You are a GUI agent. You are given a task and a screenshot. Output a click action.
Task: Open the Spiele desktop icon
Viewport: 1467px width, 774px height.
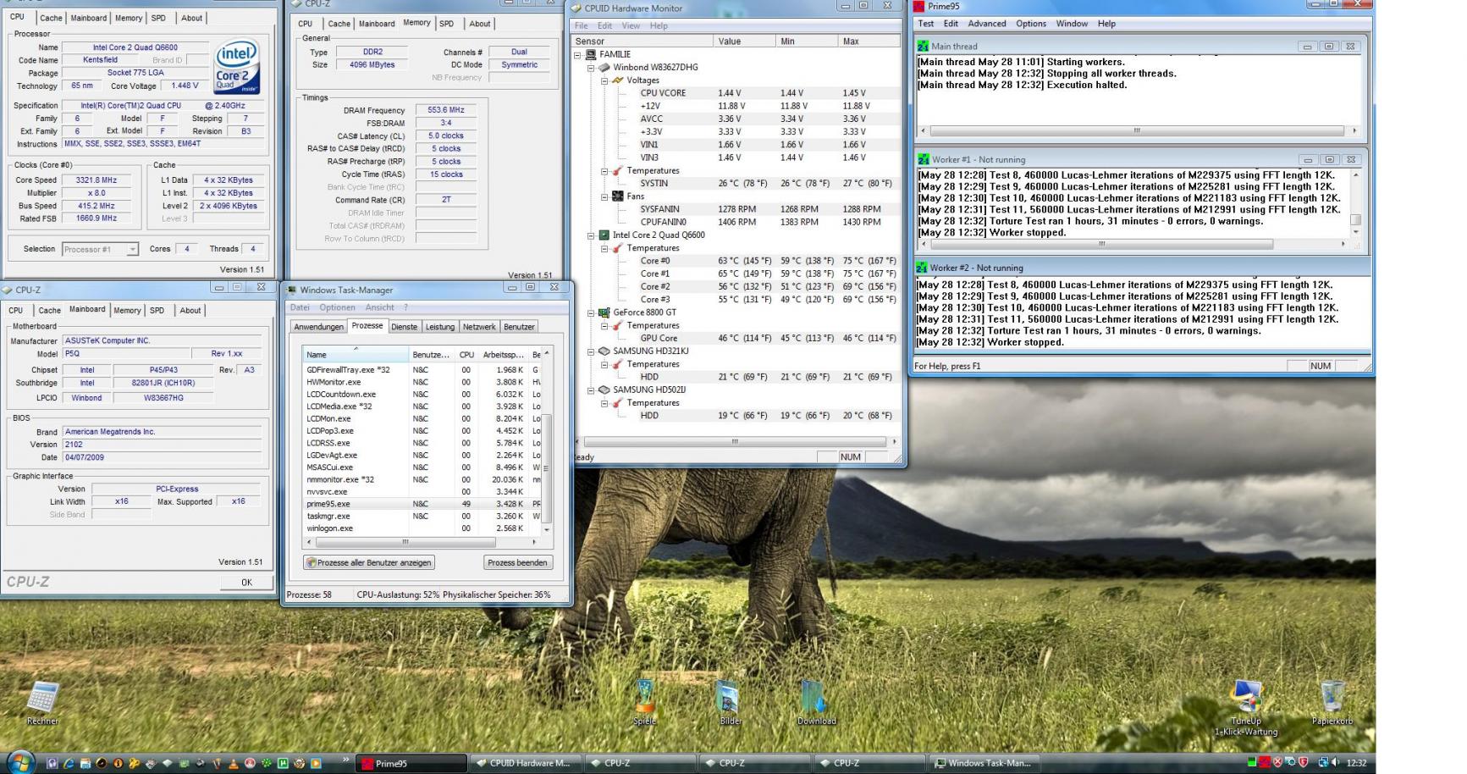(x=644, y=701)
